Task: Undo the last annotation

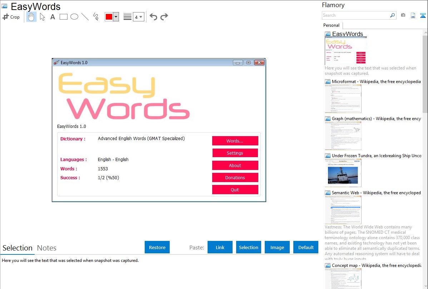Action: [x=153, y=17]
